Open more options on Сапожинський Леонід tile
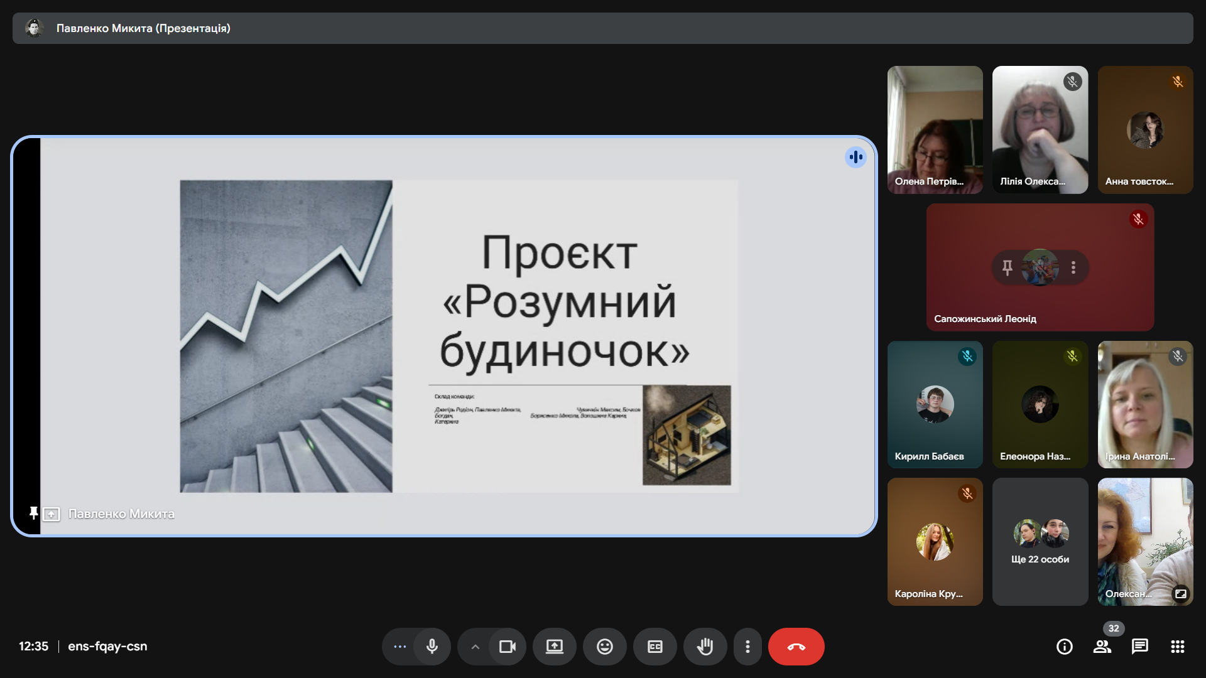This screenshot has width=1206, height=678. (1073, 267)
